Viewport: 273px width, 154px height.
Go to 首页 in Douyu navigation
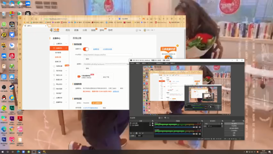(68, 30)
